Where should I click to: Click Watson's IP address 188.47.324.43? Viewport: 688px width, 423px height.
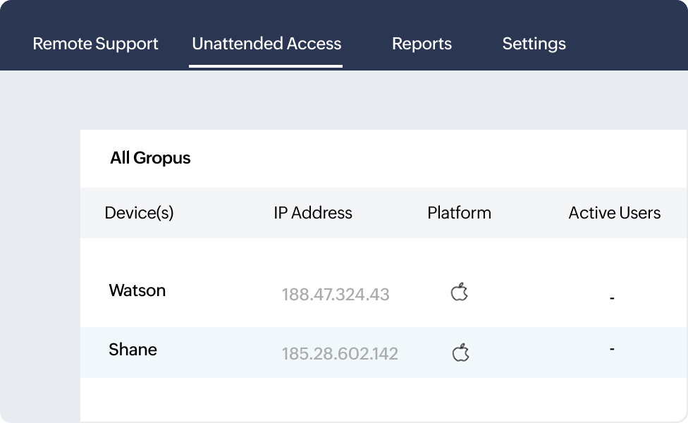336,295
